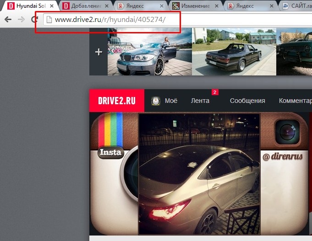Switch to the Изменение tab
Image resolution: width=312 pixels, height=241 pixels.
click(x=196, y=6)
